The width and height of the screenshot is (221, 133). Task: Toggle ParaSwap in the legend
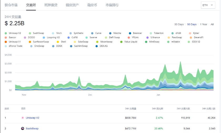pyautogui.click(x=175, y=37)
